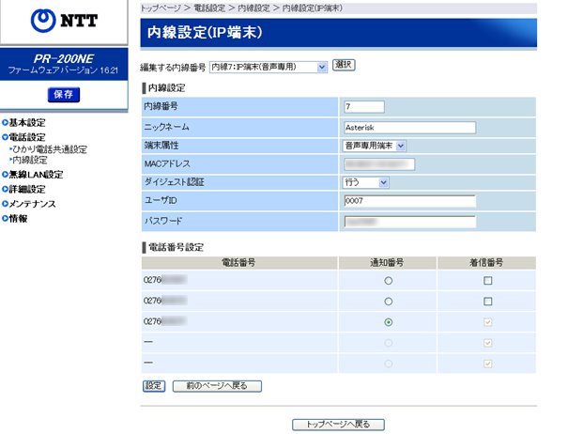Image resolution: width=568 pixels, height=434 pixels.
Task: Click the arrow bullet next to 情報
Action: (5, 218)
